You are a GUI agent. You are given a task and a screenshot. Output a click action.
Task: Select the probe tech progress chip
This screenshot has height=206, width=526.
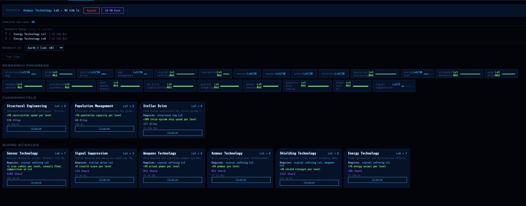click(x=59, y=74)
